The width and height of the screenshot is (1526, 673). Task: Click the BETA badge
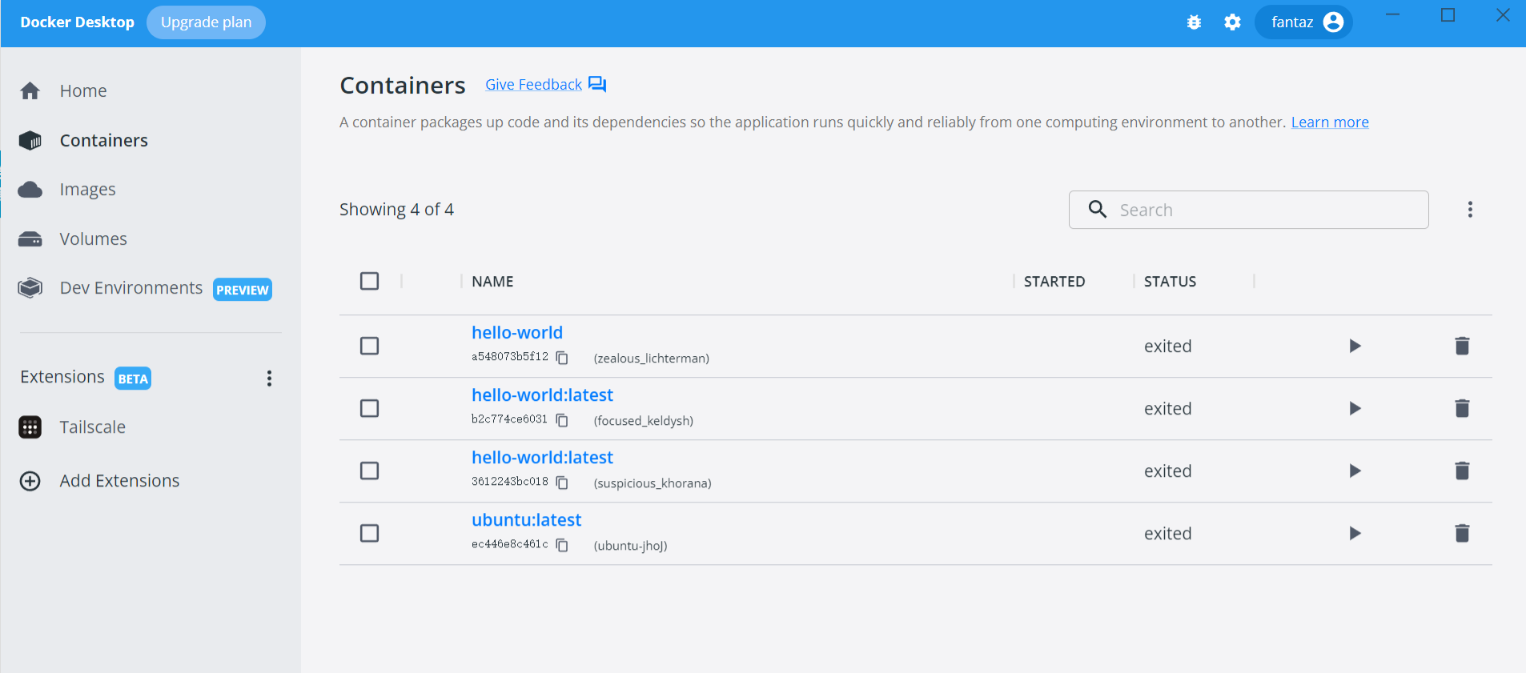click(133, 379)
